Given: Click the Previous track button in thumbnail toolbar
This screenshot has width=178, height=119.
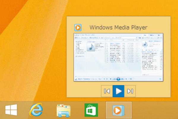Looking at the screenshot, I should [107, 91].
